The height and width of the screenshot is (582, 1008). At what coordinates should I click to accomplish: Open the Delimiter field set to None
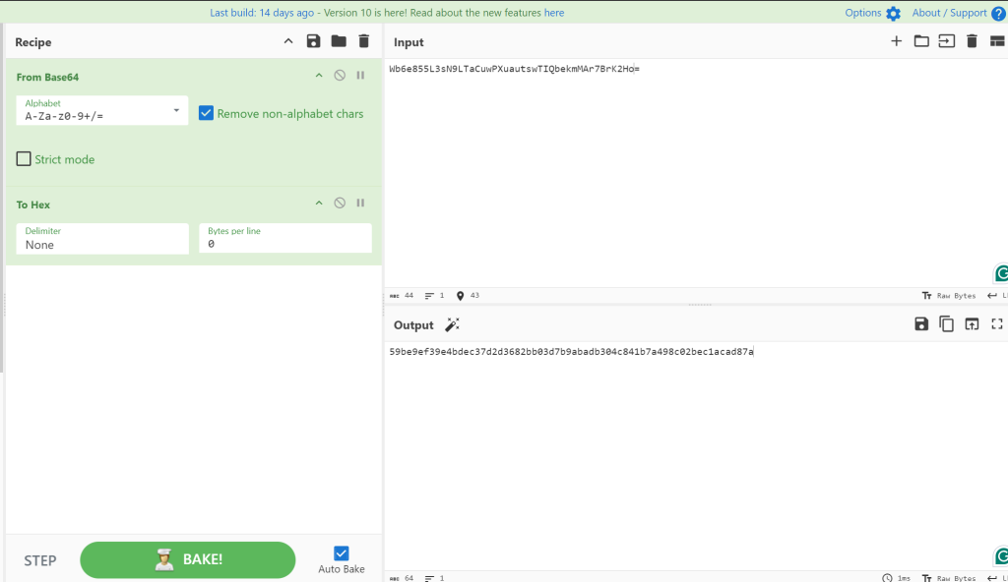(102, 238)
